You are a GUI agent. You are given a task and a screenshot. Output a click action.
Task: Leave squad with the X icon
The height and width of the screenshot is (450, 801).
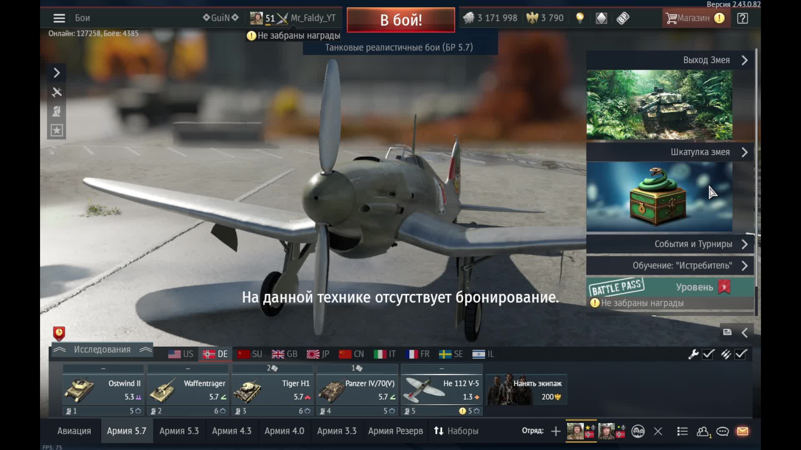[x=658, y=431]
